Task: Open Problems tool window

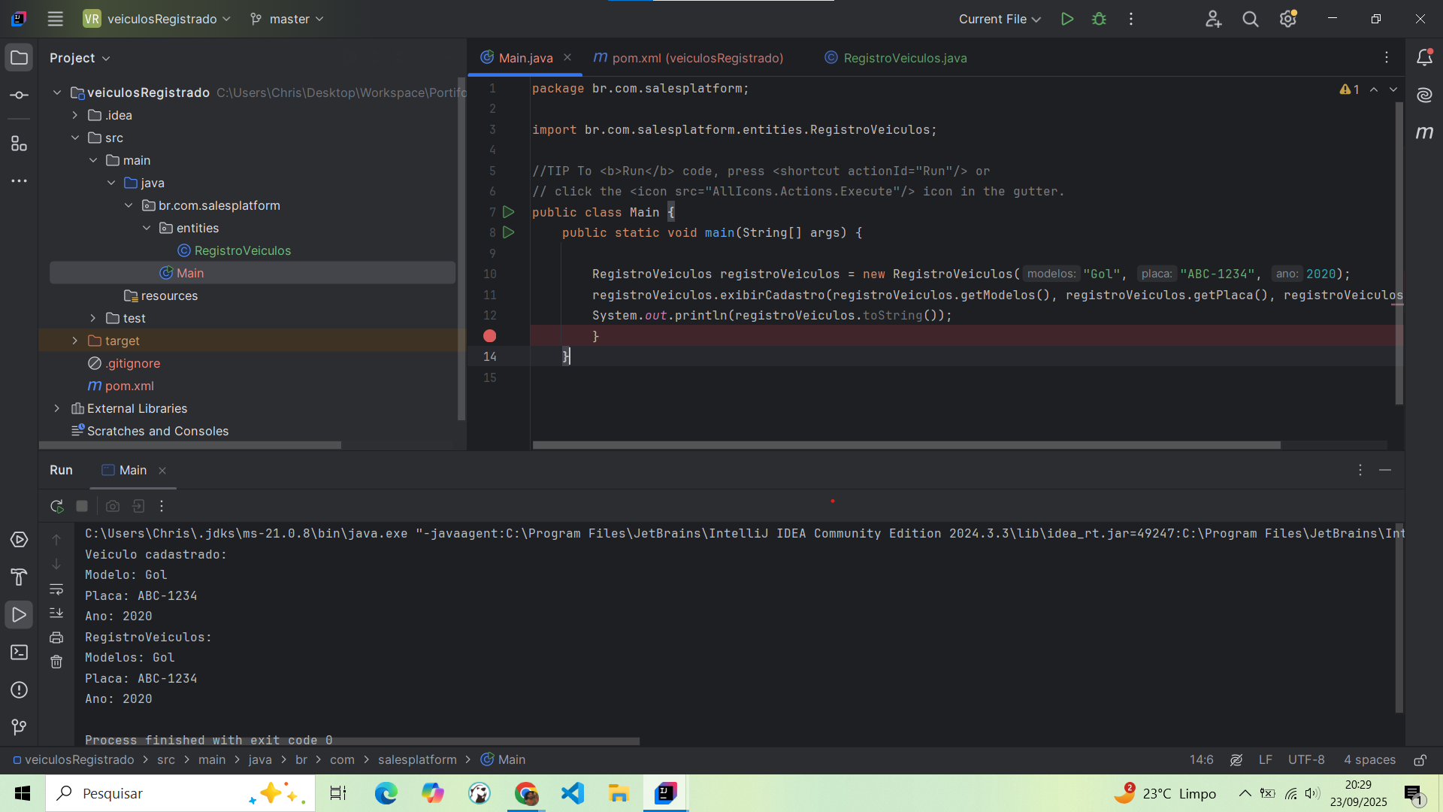Action: (20, 690)
